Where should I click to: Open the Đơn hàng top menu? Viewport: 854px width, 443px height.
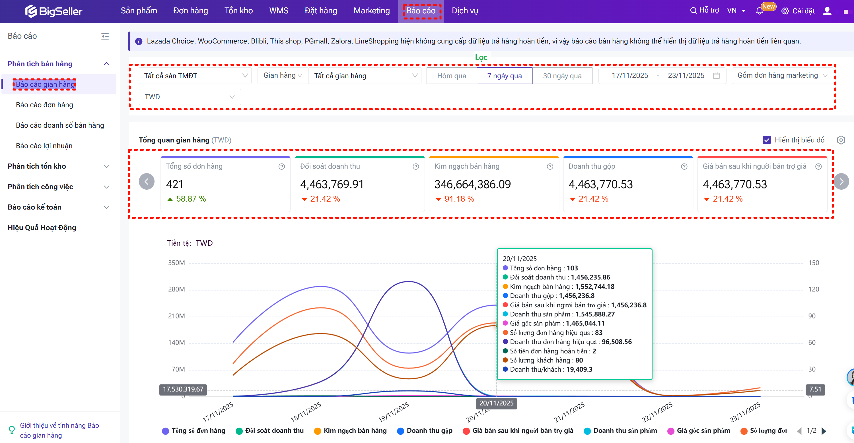click(190, 11)
